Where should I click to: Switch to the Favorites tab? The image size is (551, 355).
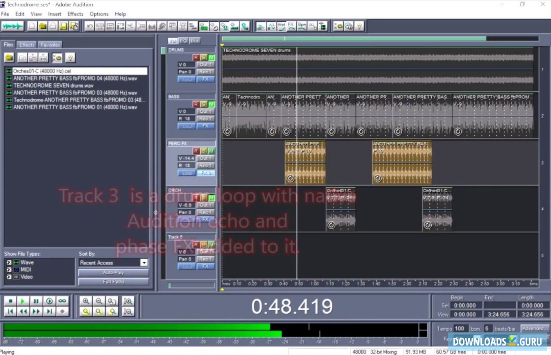50,44
